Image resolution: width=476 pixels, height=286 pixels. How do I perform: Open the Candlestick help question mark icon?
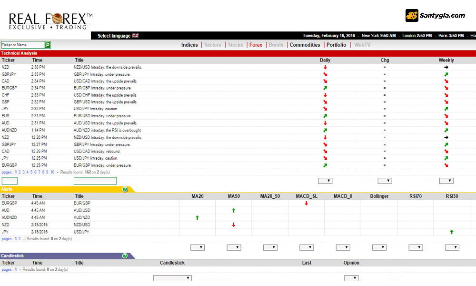[125, 256]
